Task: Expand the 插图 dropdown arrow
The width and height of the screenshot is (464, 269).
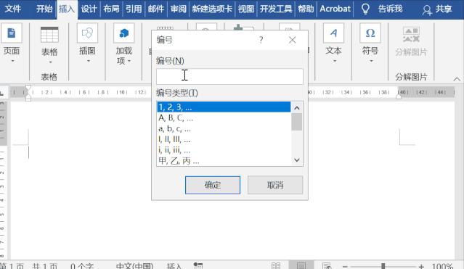Action: (89, 61)
